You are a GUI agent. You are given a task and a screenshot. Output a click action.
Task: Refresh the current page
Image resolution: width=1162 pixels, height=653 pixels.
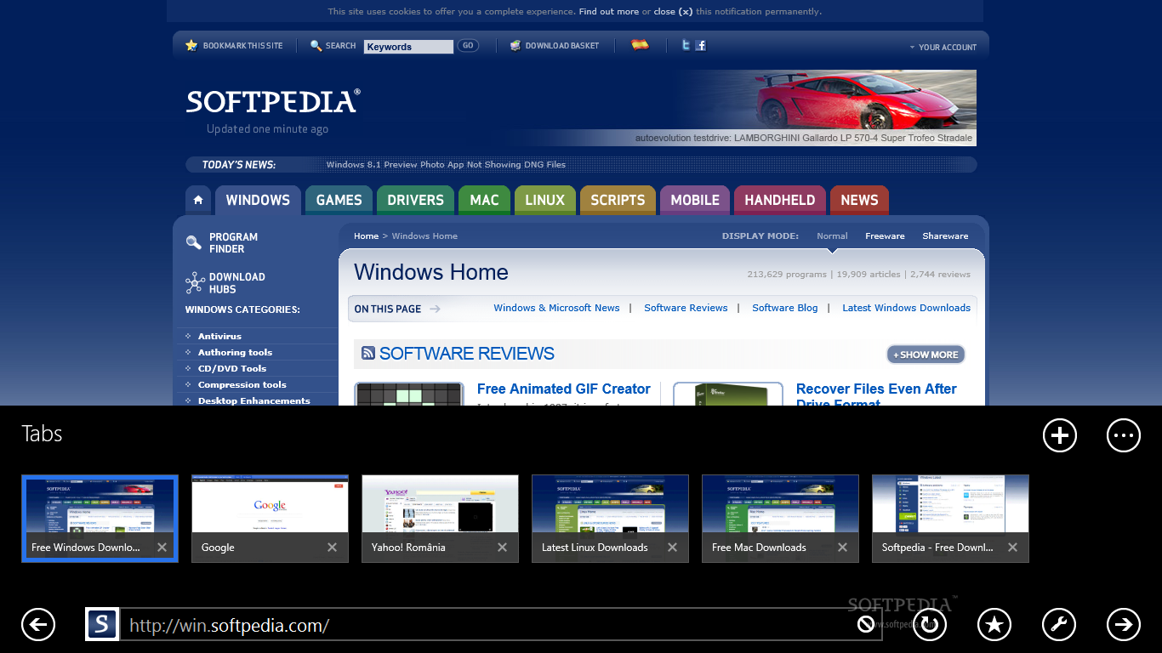point(929,624)
